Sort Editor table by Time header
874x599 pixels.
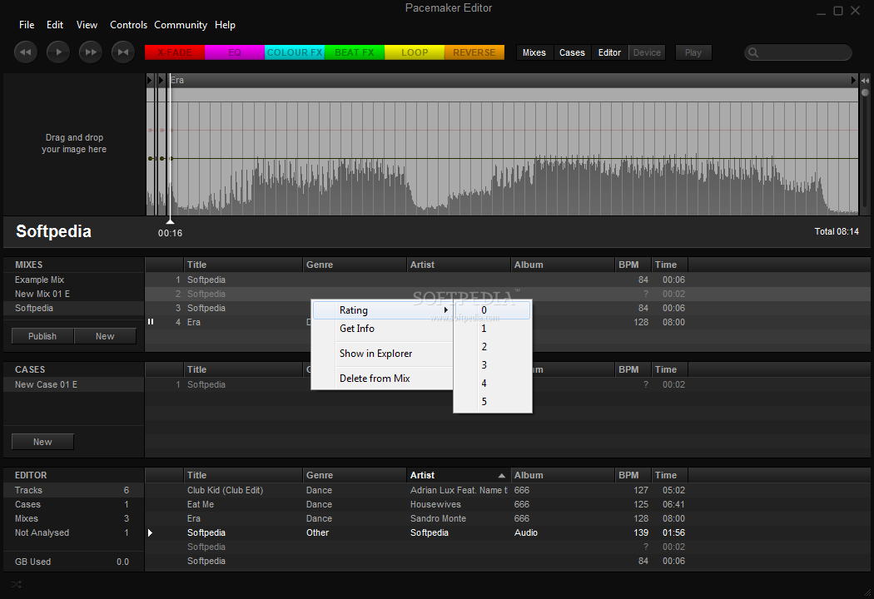click(669, 475)
